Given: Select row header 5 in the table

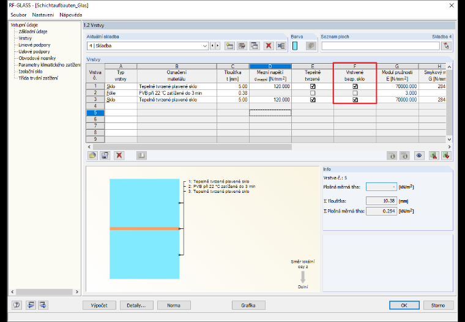Looking at the screenshot, I should (95, 113).
